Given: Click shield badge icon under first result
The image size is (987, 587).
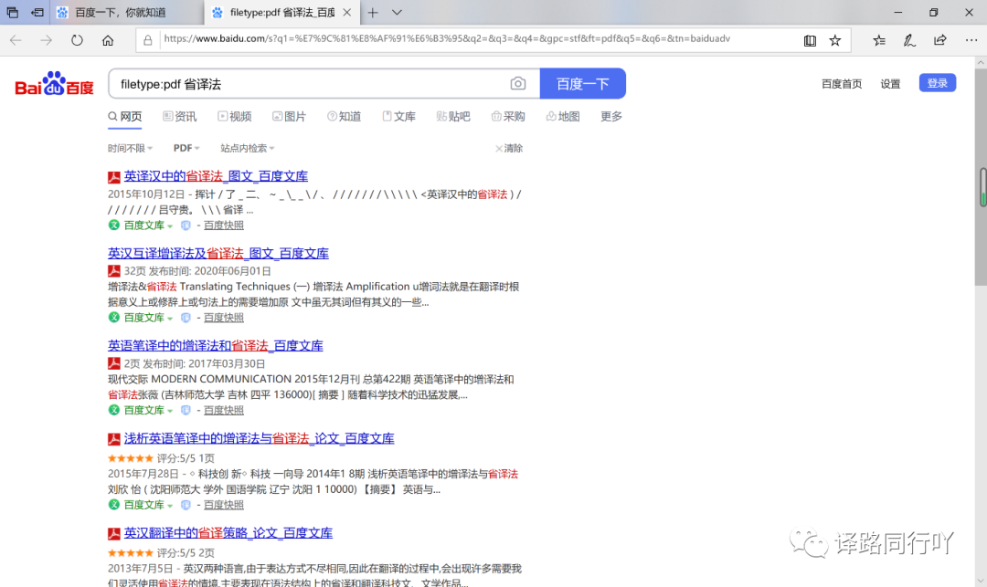Looking at the screenshot, I should (186, 225).
